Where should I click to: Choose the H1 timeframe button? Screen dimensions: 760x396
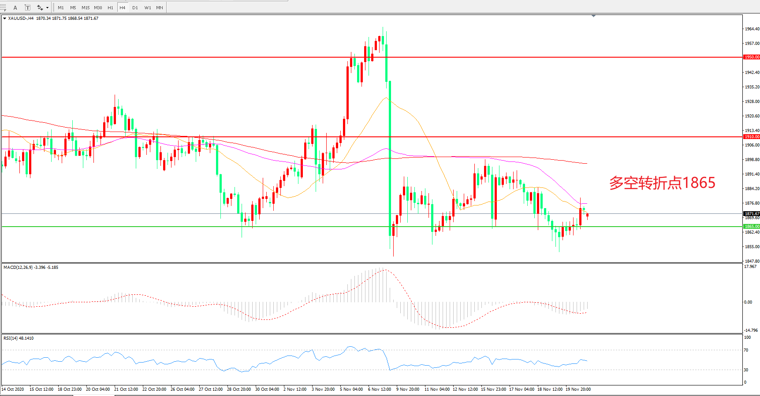pyautogui.click(x=110, y=7)
